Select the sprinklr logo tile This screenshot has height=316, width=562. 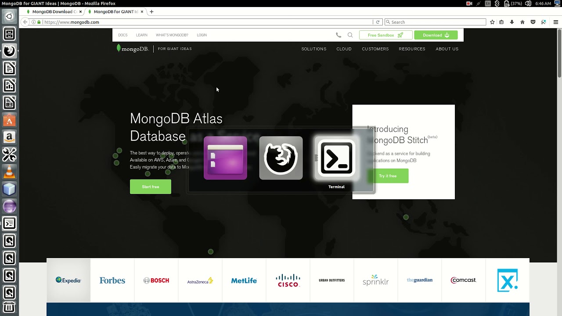coord(376,280)
